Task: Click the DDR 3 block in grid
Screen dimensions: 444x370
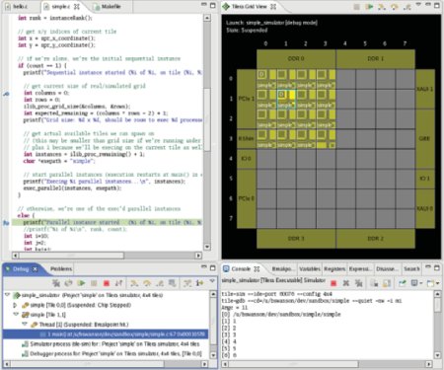Action: pos(296,239)
